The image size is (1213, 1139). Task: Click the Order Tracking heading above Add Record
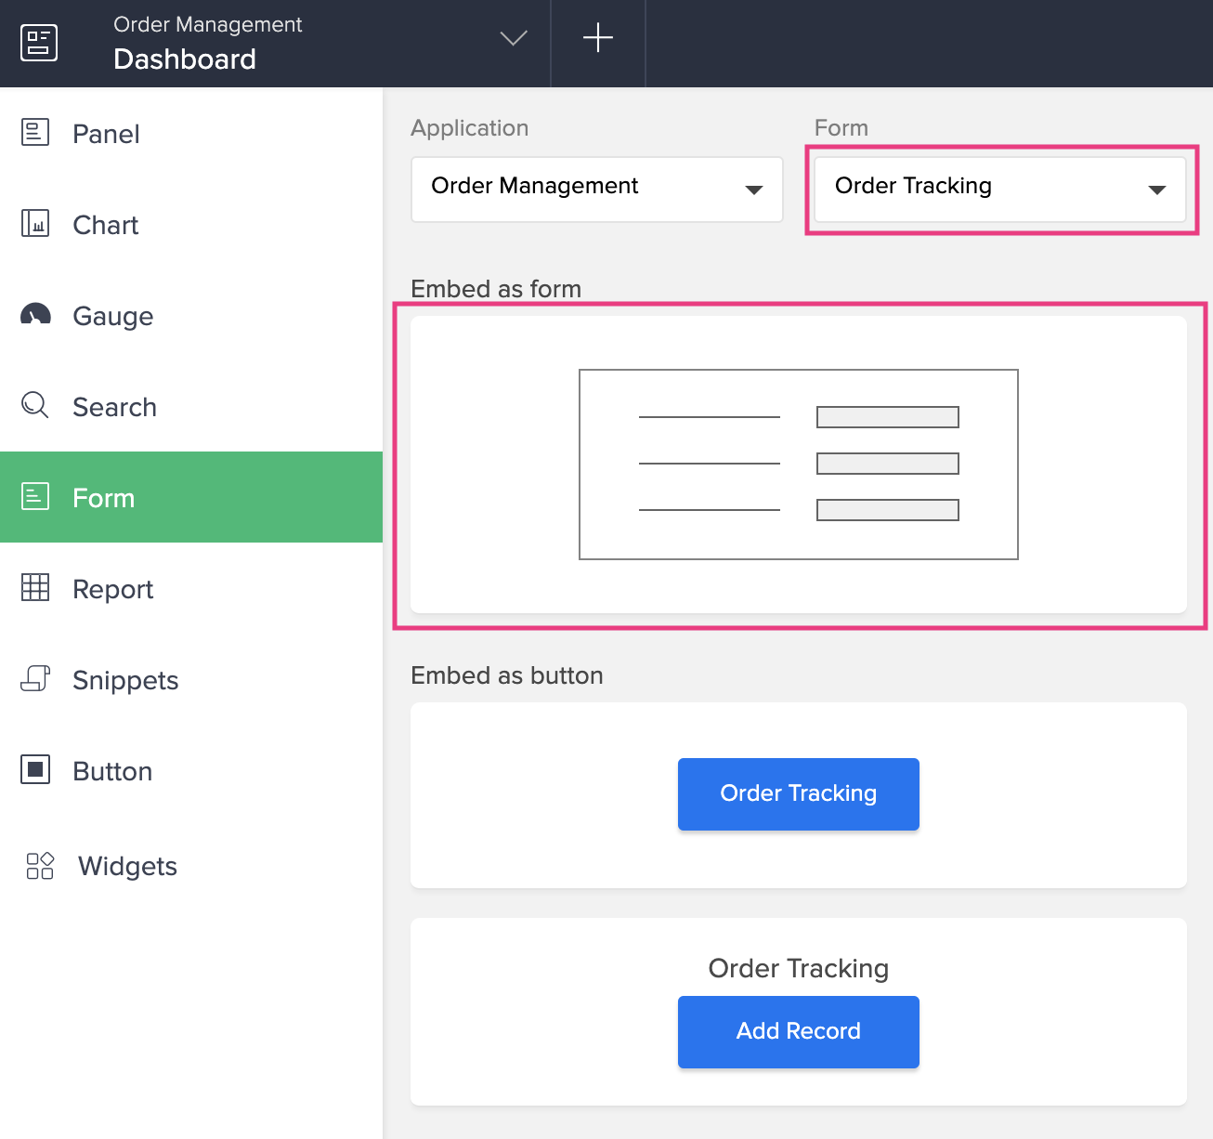798,968
